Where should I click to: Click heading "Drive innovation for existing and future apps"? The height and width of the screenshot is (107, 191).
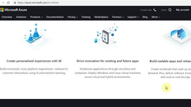(x=107, y=61)
